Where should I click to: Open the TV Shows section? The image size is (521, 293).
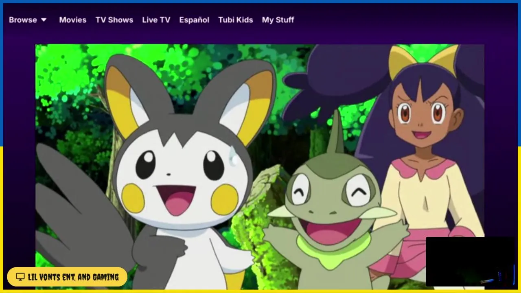pyautogui.click(x=114, y=20)
